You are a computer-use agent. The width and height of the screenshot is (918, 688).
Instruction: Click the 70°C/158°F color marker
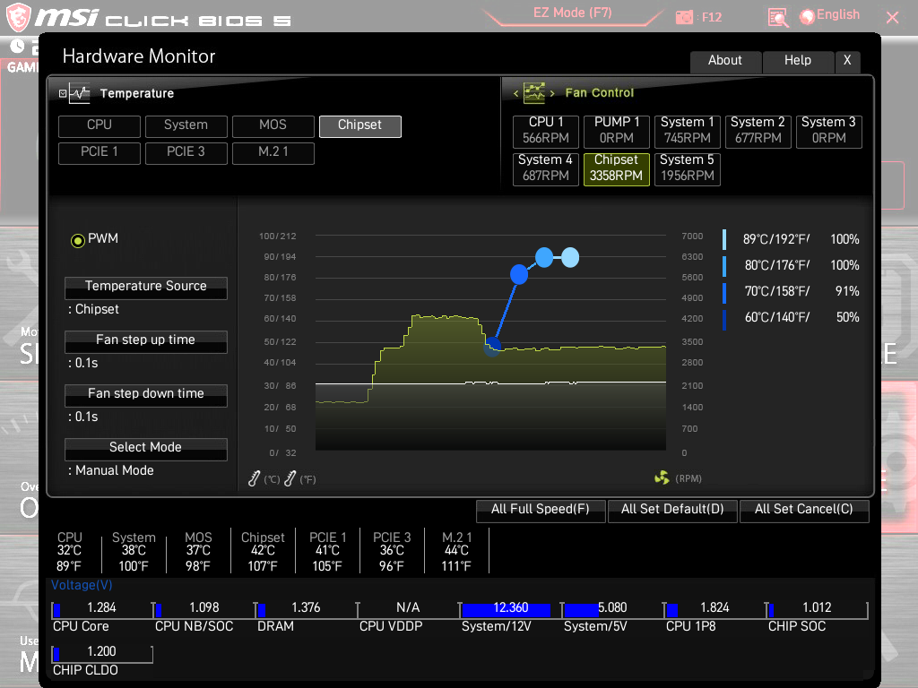point(724,293)
